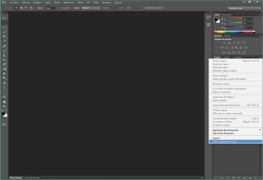Swap the foreground and background colors
The height and width of the screenshot is (180, 263).
(x=6, y=110)
